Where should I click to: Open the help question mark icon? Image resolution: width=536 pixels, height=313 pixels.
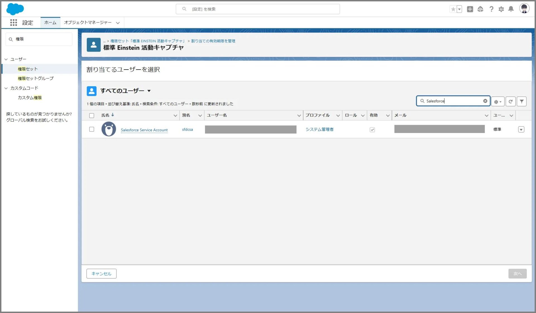click(491, 9)
